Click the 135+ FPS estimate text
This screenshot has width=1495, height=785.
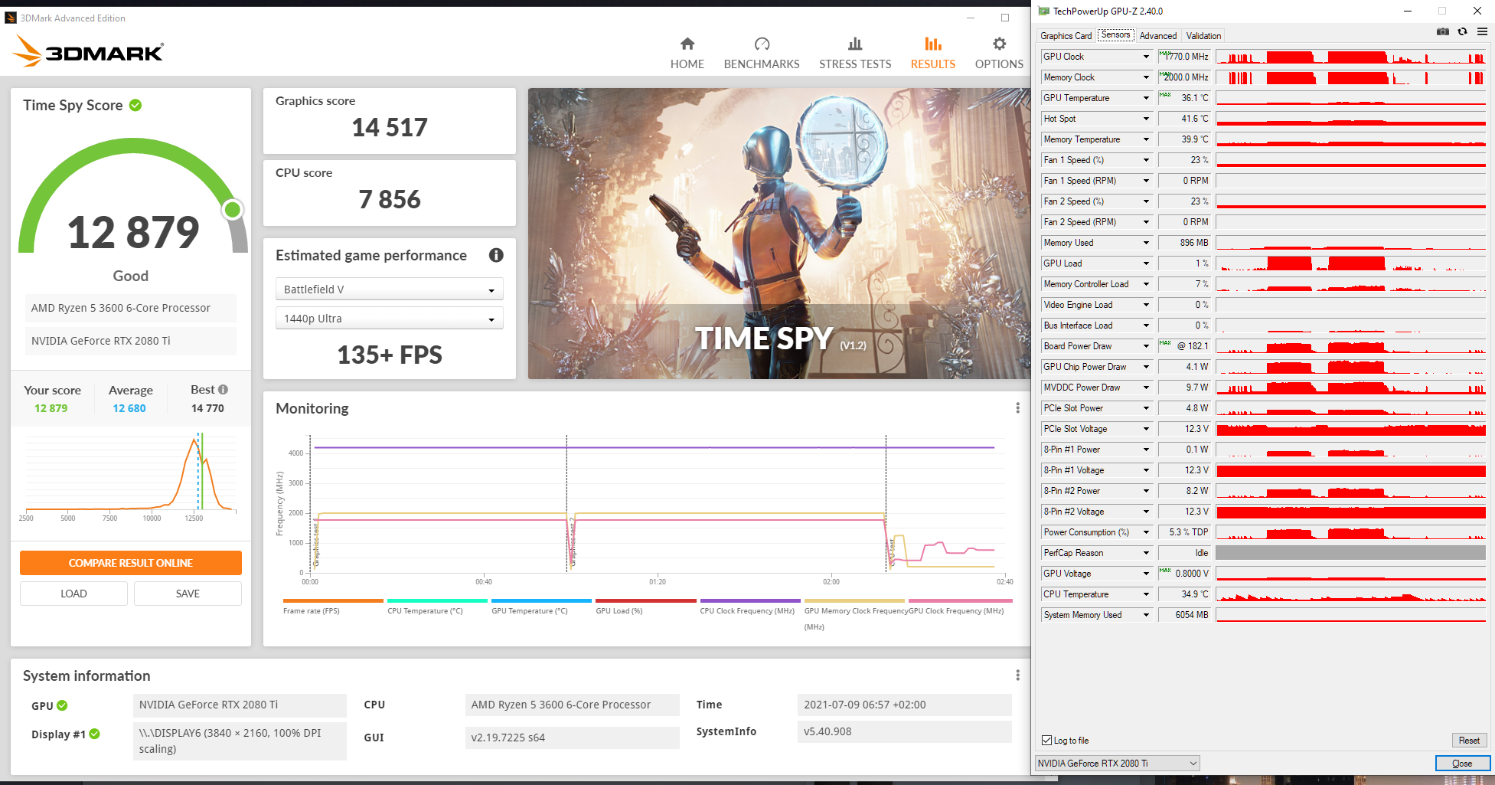pyautogui.click(x=390, y=355)
